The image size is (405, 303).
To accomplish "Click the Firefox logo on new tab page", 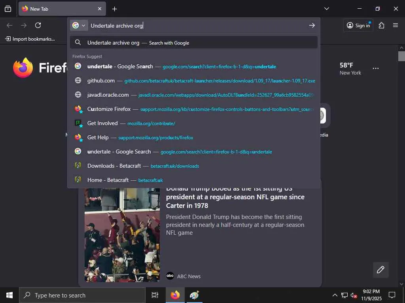I will [23, 67].
